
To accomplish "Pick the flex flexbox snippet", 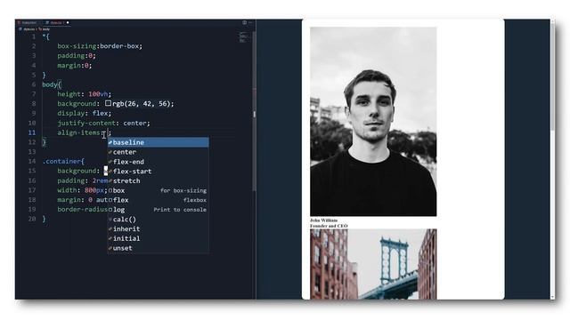I will pyautogui.click(x=159, y=200).
